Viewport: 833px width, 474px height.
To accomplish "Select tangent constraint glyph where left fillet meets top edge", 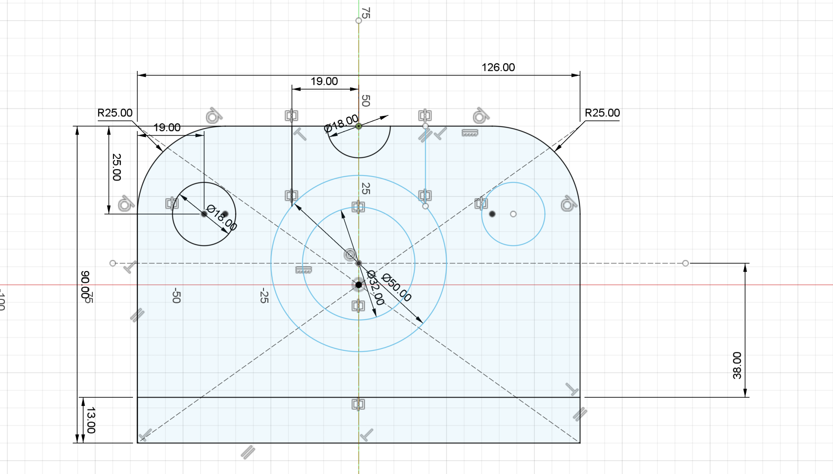I will 214,116.
